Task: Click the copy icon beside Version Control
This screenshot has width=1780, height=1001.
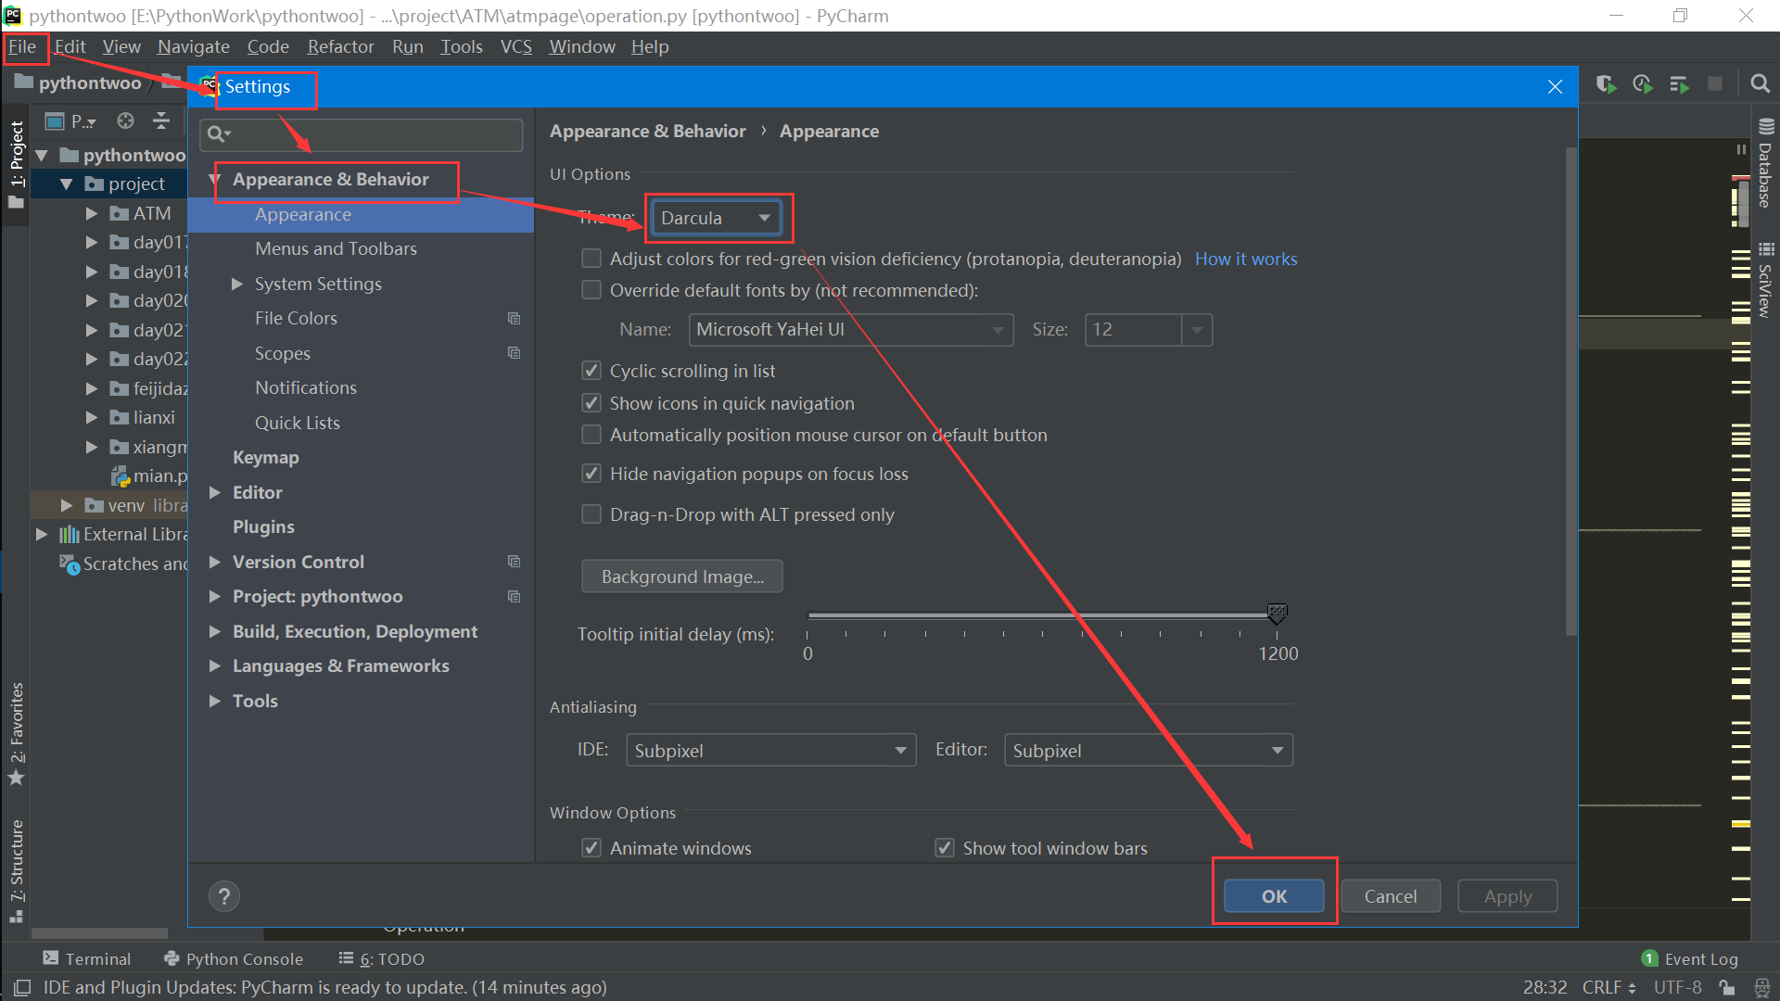Action: point(514,562)
